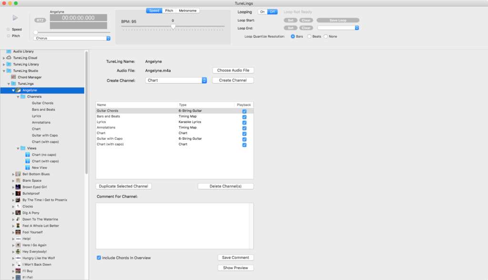Select Bars loop quantize resolution
The width and height of the screenshot is (488, 280).
(x=293, y=36)
